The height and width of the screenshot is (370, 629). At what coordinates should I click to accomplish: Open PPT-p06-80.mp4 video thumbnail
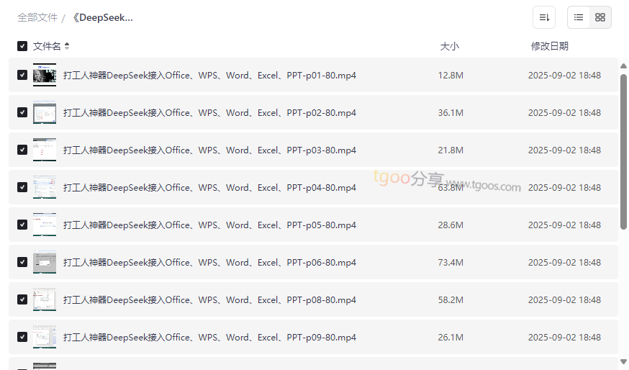pyautogui.click(x=45, y=263)
